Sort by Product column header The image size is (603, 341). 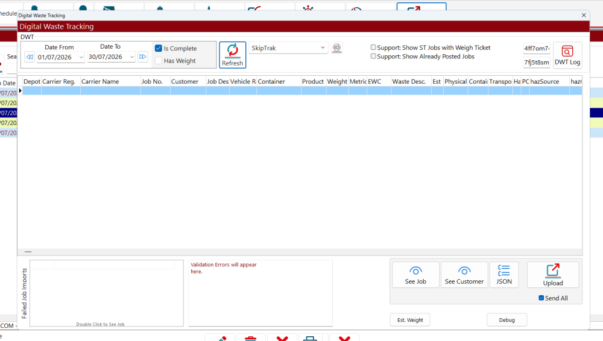(314, 81)
